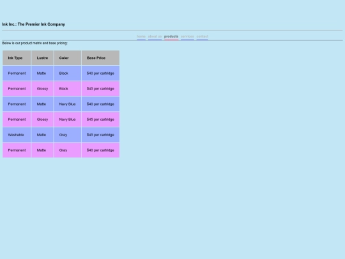Go to the about us page
Screen dimensions: 345x259
pos(155,36)
